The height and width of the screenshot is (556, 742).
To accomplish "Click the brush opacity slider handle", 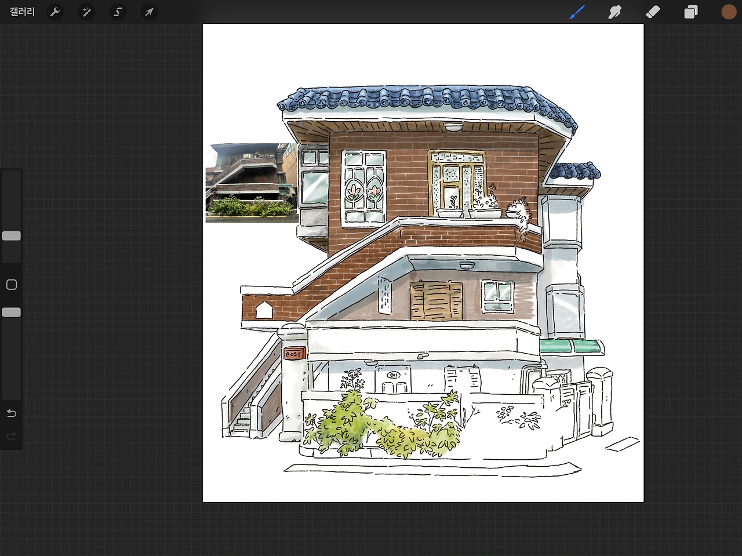I will 12,312.
